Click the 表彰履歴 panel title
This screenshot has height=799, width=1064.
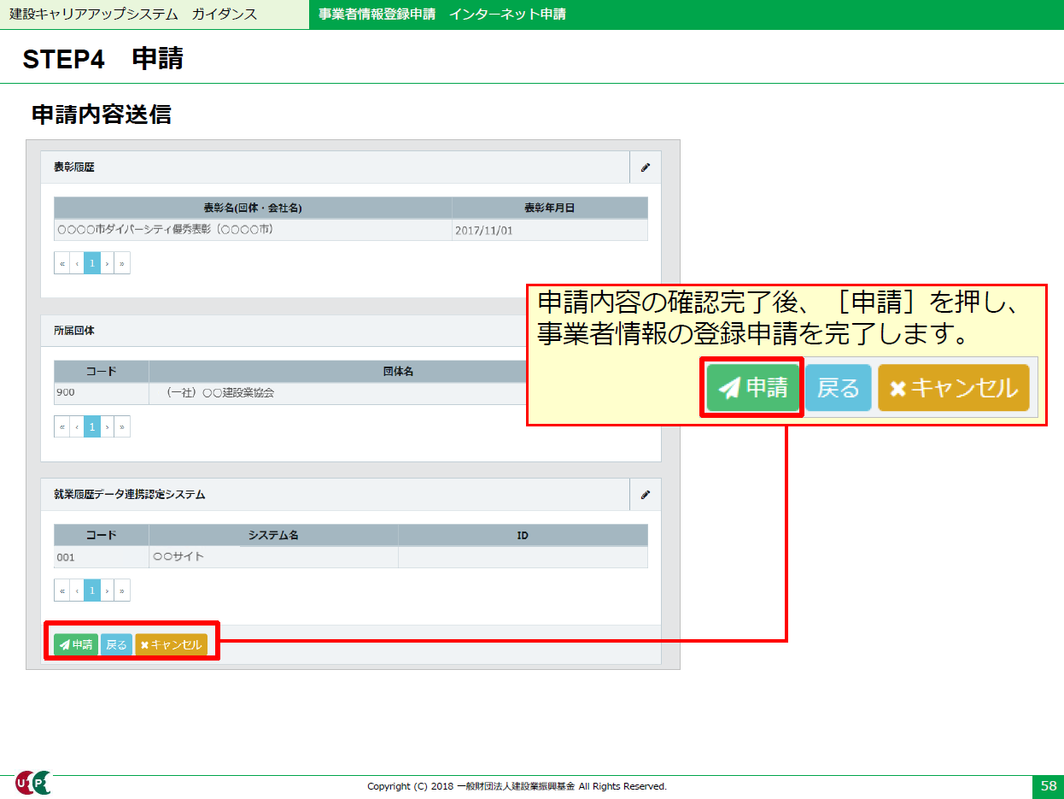pyautogui.click(x=74, y=167)
